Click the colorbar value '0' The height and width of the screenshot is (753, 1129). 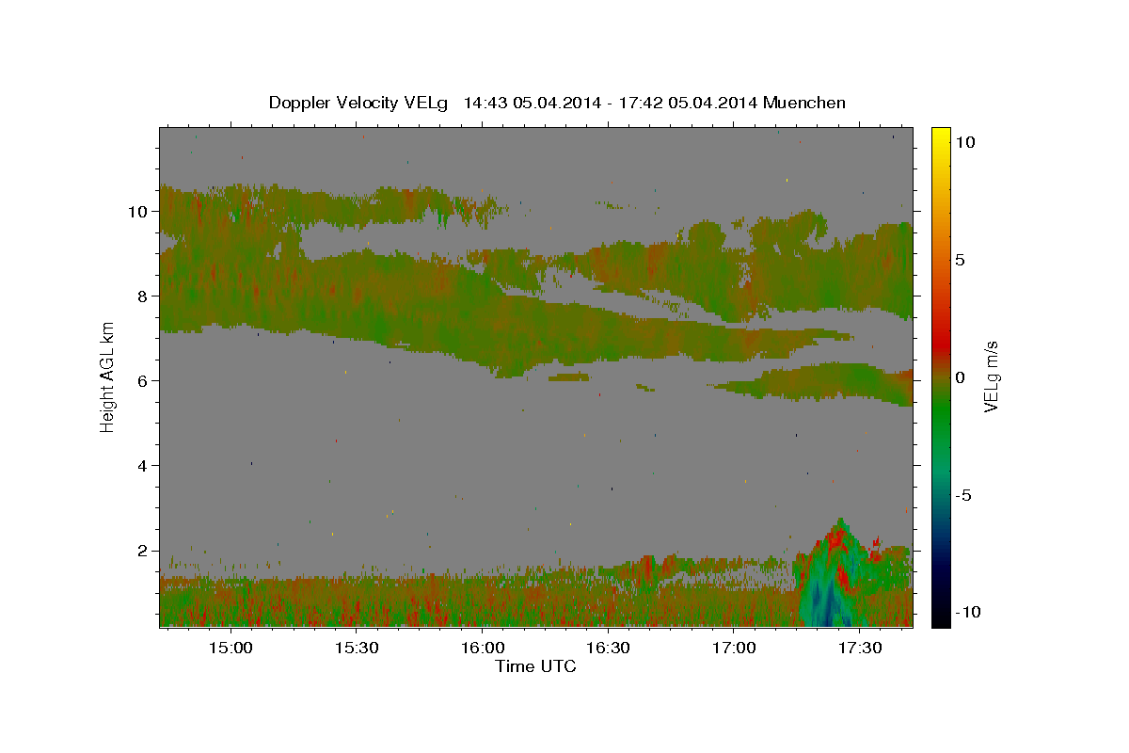click(x=960, y=377)
